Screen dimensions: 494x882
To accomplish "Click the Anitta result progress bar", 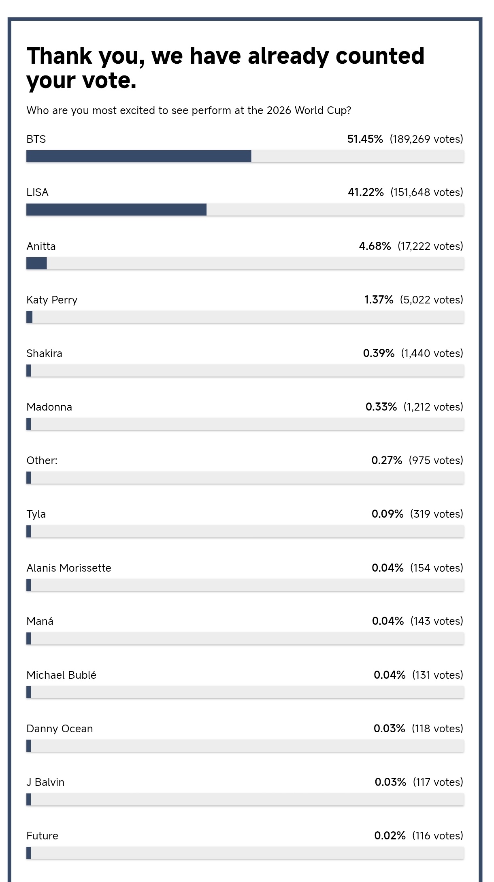I will click(x=245, y=263).
